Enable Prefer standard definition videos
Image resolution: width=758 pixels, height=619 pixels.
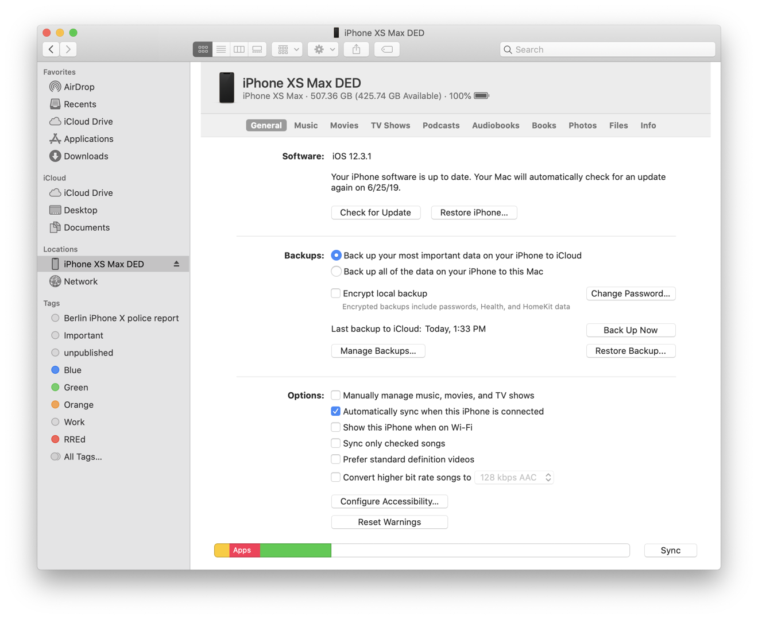(336, 459)
